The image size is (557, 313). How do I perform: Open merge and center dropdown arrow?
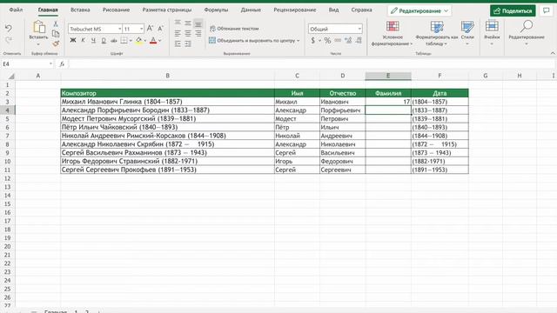point(298,41)
